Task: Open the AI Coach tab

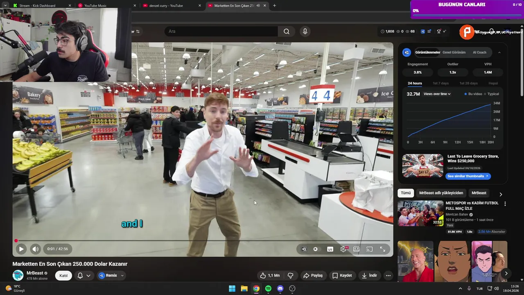Action: tap(479, 52)
